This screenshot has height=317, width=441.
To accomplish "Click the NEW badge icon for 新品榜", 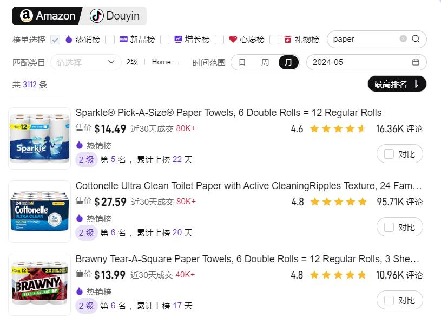I will point(123,39).
